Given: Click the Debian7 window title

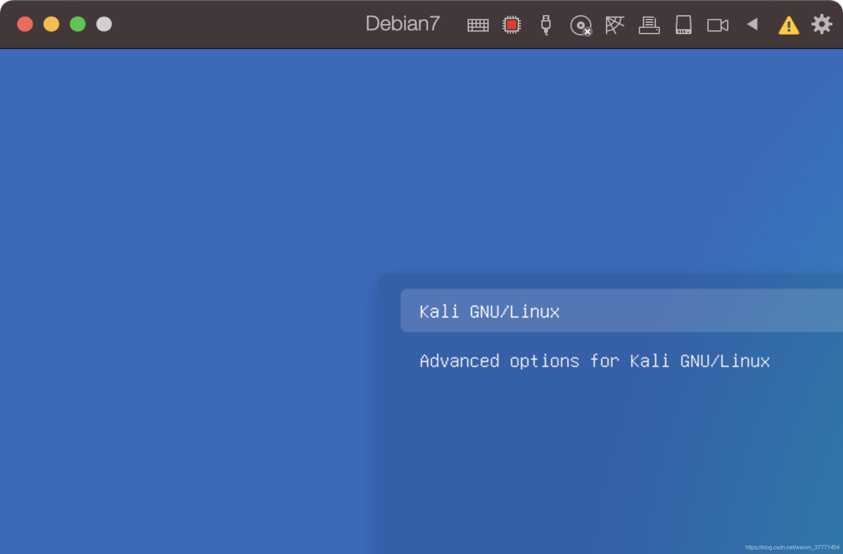Looking at the screenshot, I should click(x=402, y=24).
